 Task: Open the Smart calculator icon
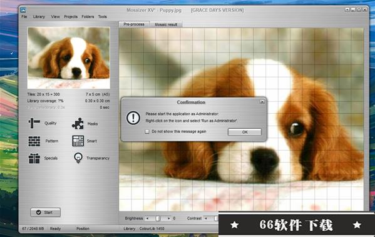tap(78, 141)
